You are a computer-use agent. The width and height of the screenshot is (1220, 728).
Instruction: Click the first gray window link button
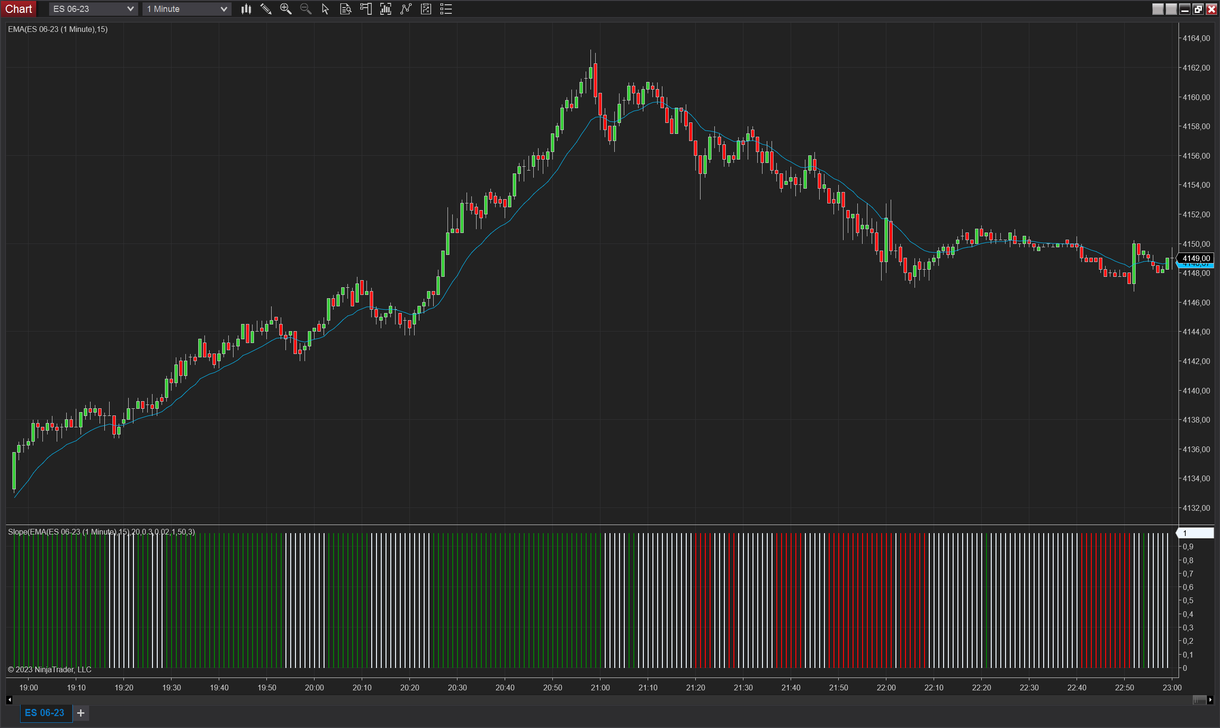[1158, 9]
